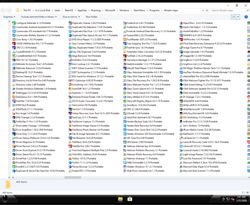Click the Floorp Browser Portable icon
This screenshot has width=250, height=205.
pos(70,167)
